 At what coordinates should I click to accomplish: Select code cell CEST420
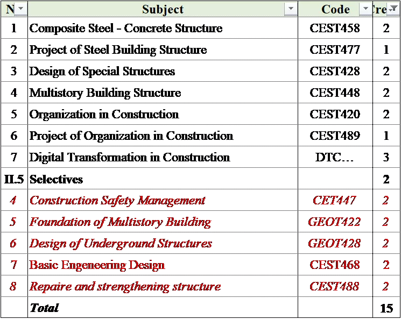tap(335, 114)
